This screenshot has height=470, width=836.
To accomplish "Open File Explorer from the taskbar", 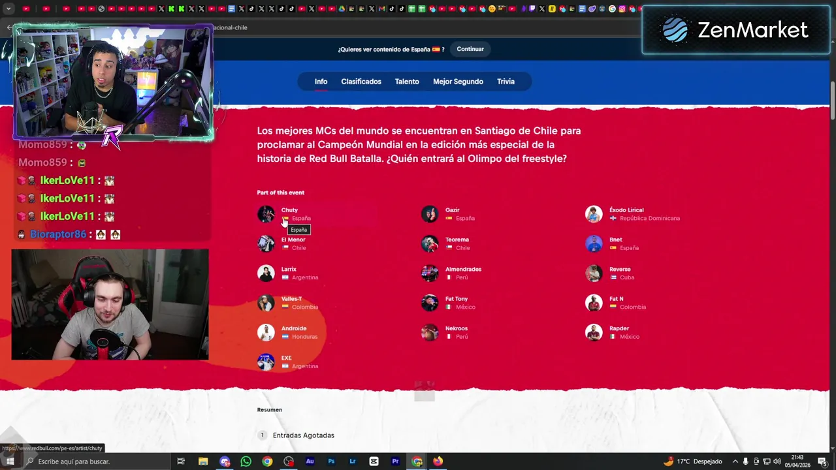I will 203,462.
